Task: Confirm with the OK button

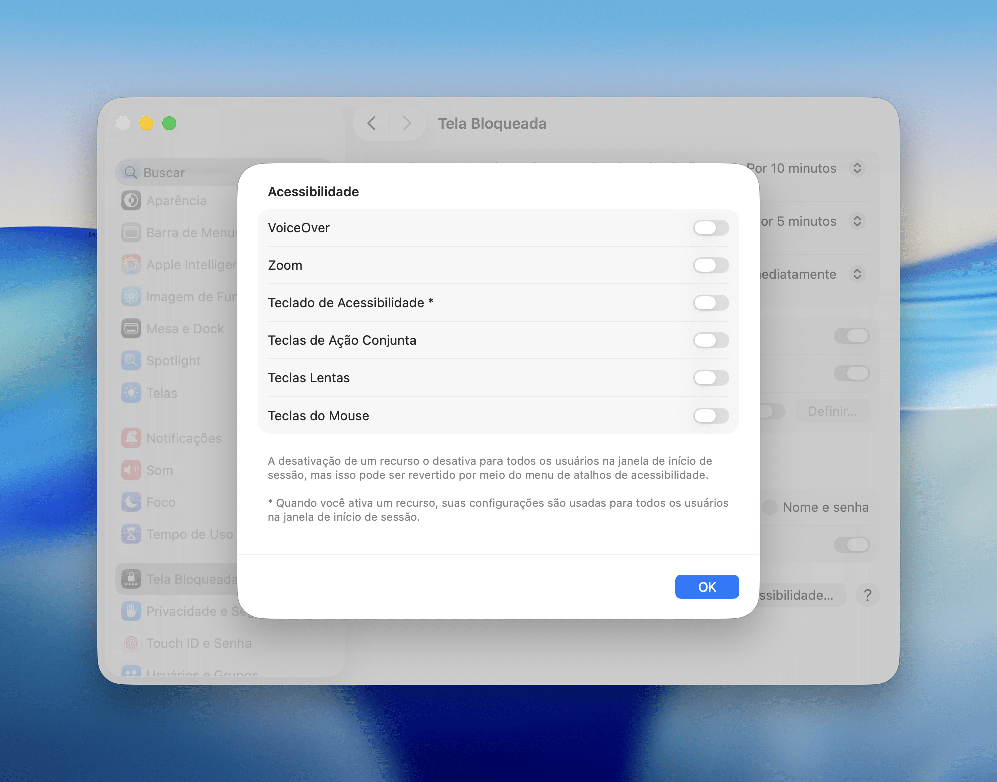Action: [x=707, y=586]
